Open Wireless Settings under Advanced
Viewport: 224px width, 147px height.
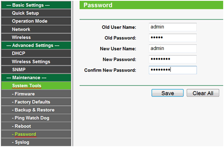tap(36, 61)
